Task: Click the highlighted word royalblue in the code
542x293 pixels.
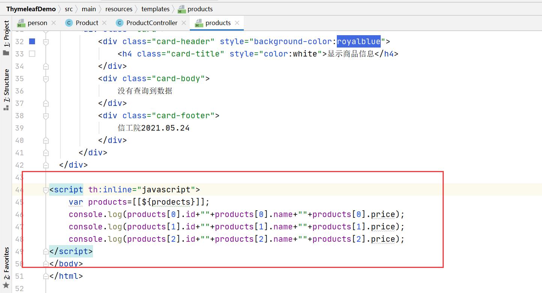Action: [359, 42]
